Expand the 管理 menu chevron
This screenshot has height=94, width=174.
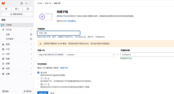31,44
